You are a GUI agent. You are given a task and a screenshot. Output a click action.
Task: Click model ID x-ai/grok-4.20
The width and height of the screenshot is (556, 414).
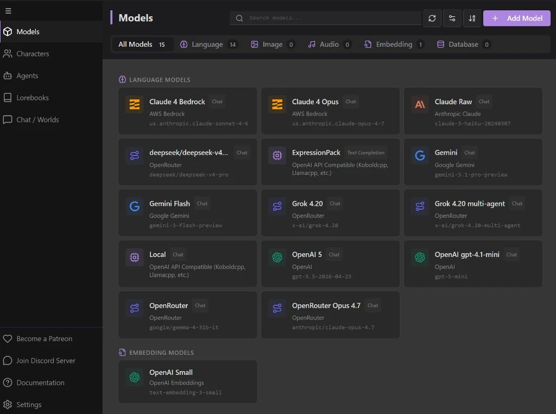tap(315, 225)
